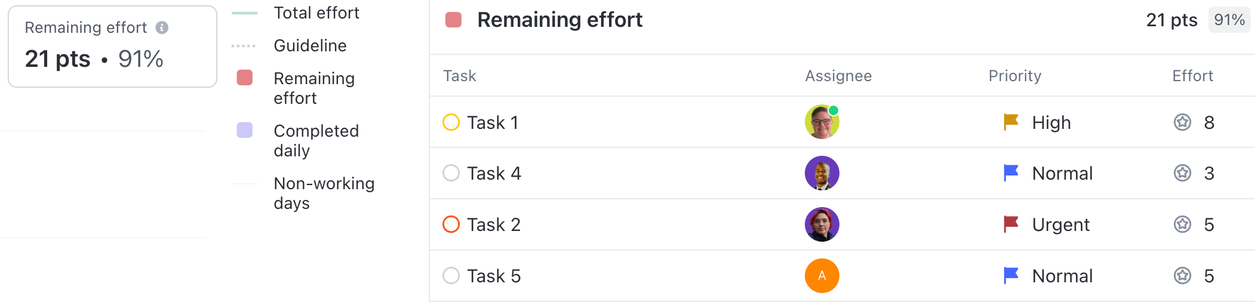
Task: Click Task 1 effort points icon
Action: point(1182,122)
